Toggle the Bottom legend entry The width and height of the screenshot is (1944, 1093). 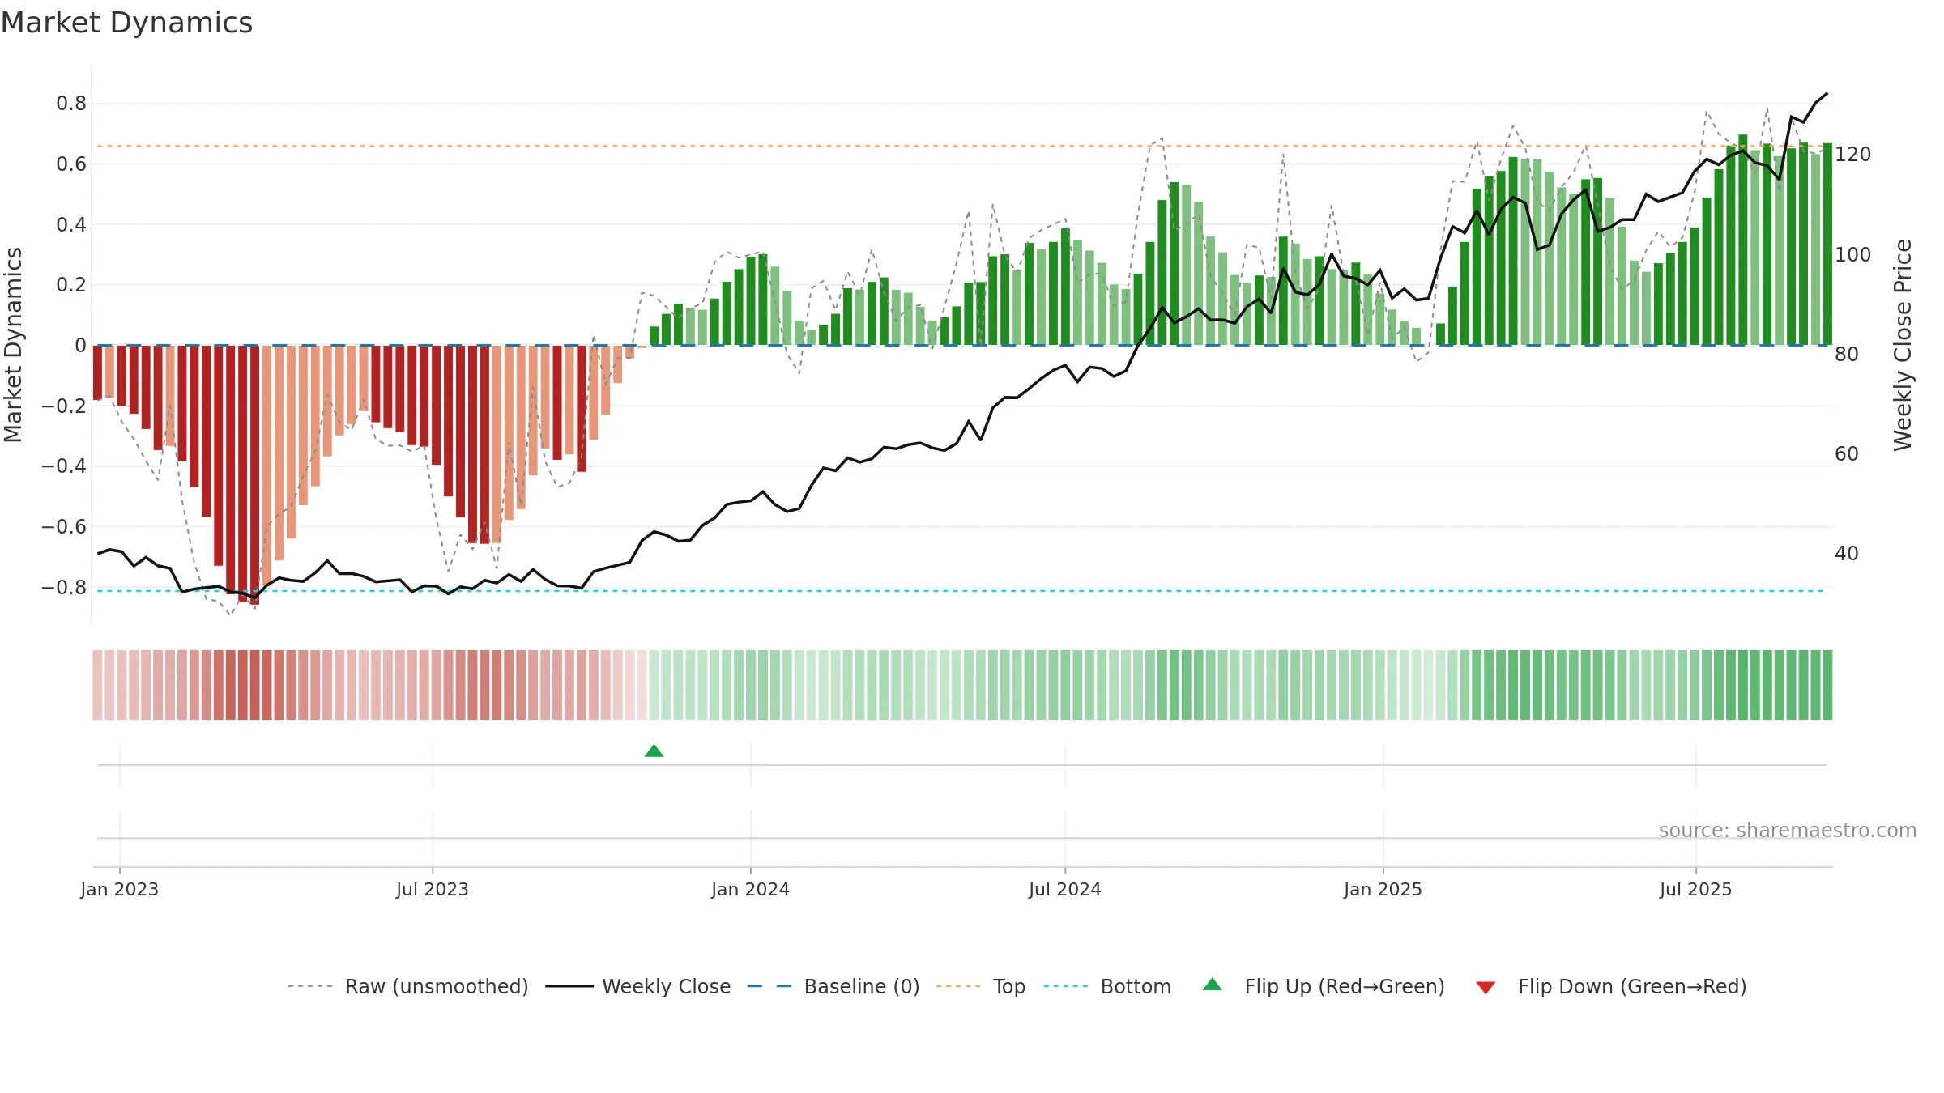tap(1107, 986)
